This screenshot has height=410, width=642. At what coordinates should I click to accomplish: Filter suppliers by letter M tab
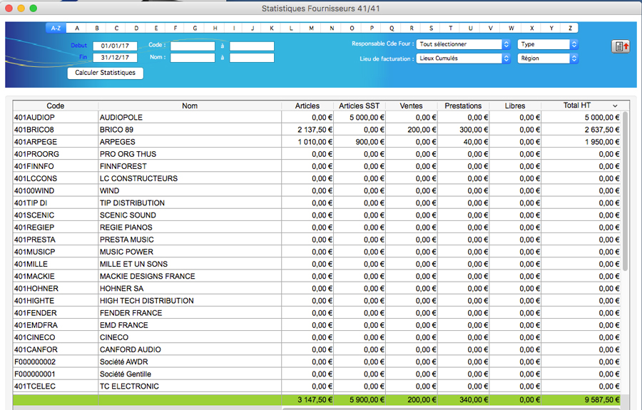tap(311, 28)
